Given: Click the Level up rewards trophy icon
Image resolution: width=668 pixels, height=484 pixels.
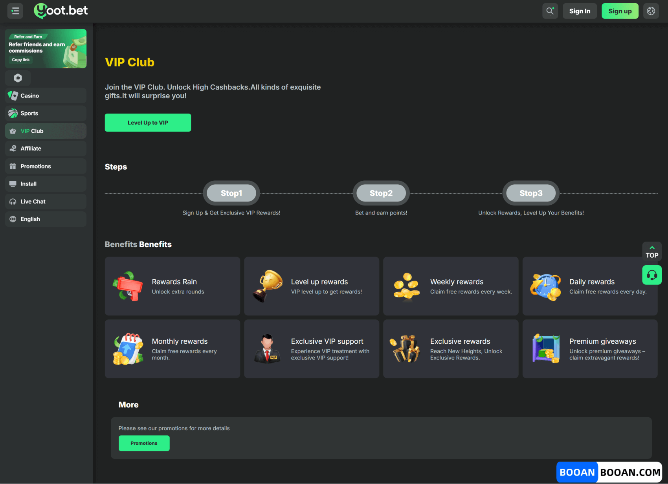Looking at the screenshot, I should tap(268, 286).
